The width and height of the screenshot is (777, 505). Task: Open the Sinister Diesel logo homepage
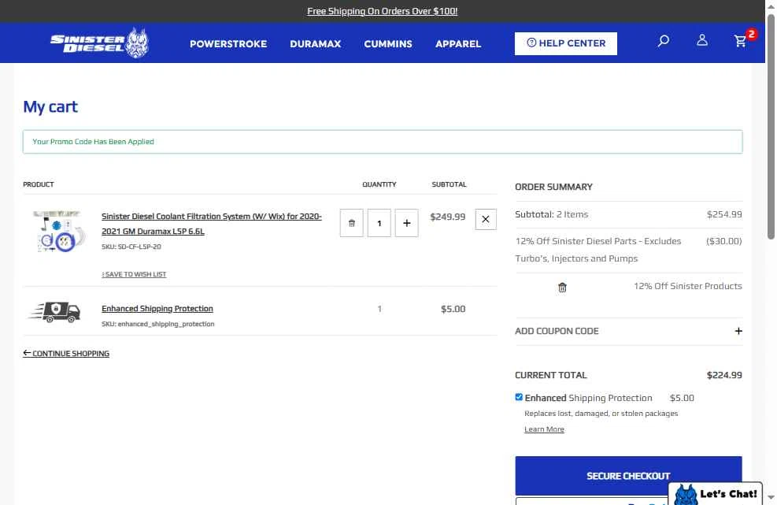point(99,43)
